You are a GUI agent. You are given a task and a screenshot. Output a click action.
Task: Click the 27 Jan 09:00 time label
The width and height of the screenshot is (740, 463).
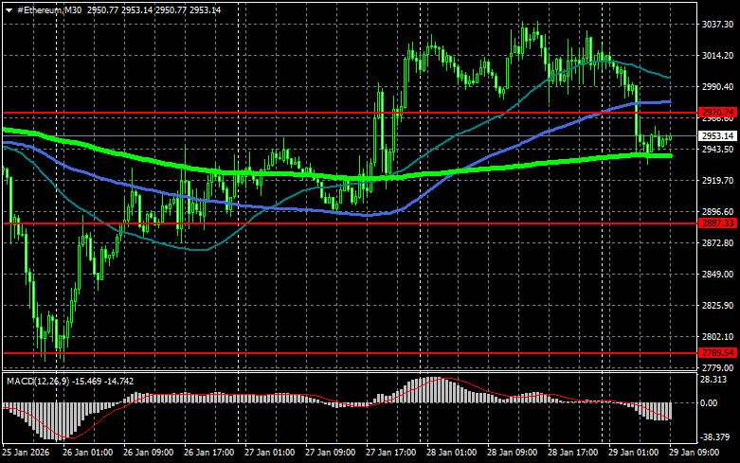pyautogui.click(x=333, y=453)
